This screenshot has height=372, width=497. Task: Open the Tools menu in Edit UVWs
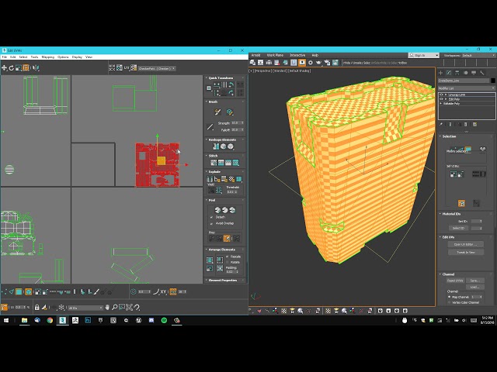tap(34, 57)
